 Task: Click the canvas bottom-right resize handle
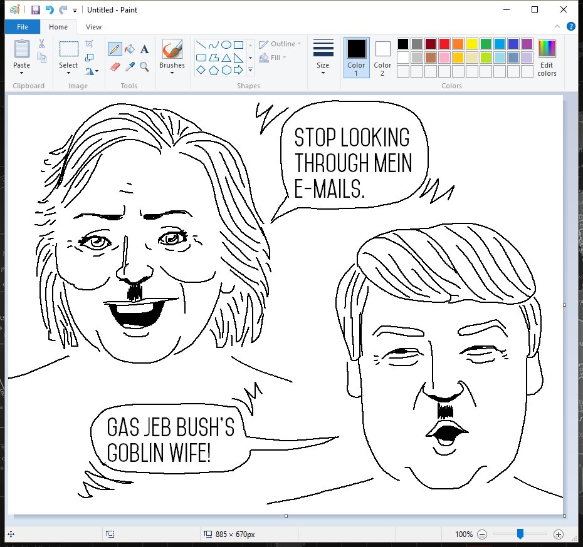click(x=564, y=516)
